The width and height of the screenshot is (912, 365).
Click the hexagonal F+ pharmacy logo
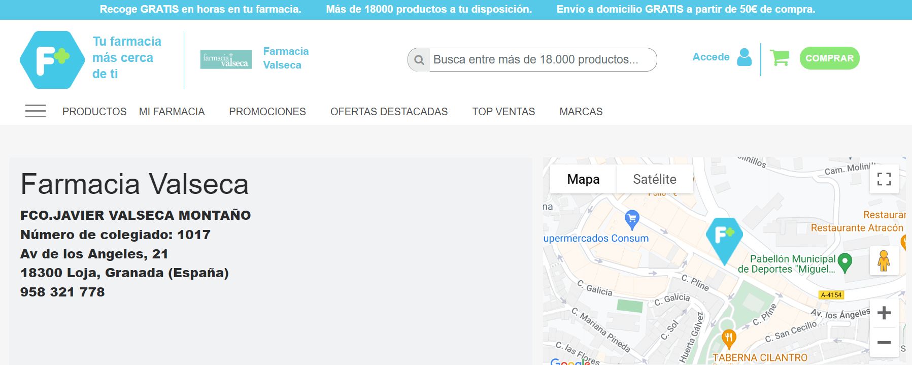pyautogui.click(x=52, y=60)
